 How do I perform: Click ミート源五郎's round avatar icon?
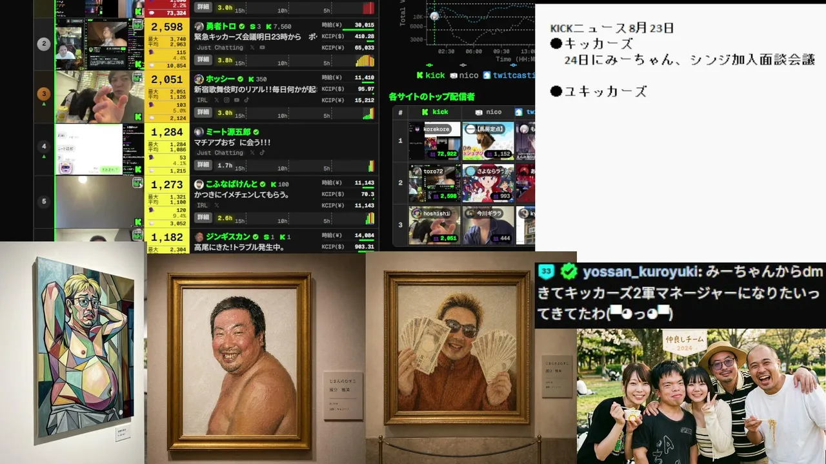[x=199, y=131]
